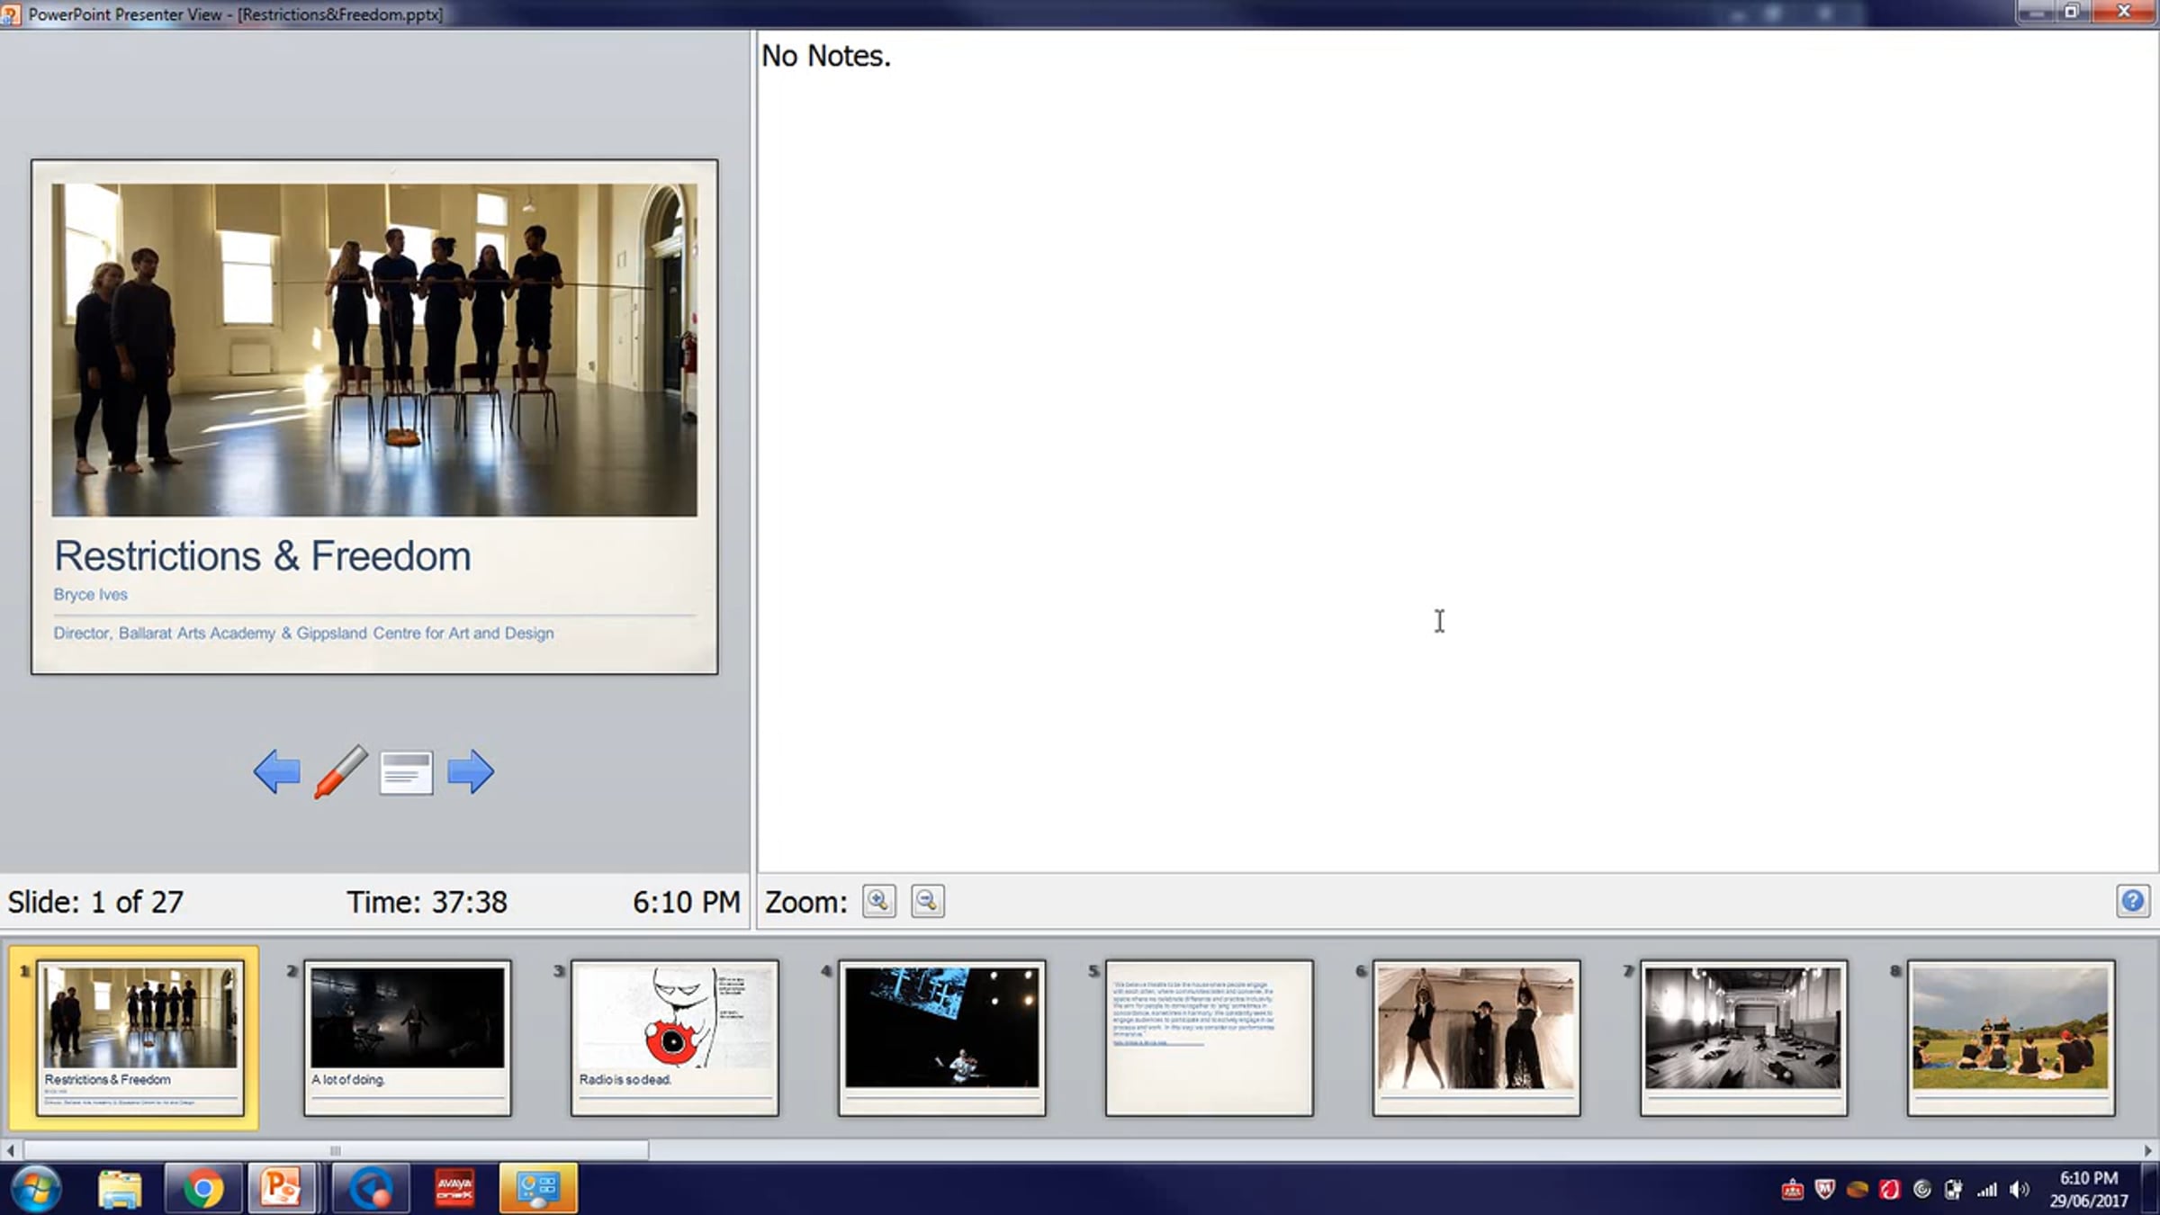Open the slide show options menu icon
The width and height of the screenshot is (2160, 1215).
click(406, 772)
